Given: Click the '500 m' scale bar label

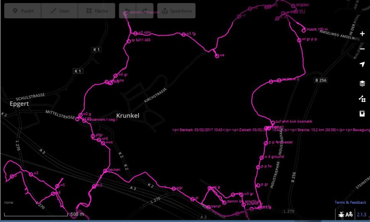Looking at the screenshot, I should click(x=77, y=214).
